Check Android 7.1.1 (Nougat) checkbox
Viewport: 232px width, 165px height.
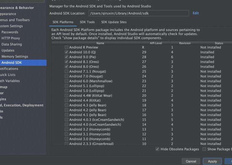pos(66,71)
